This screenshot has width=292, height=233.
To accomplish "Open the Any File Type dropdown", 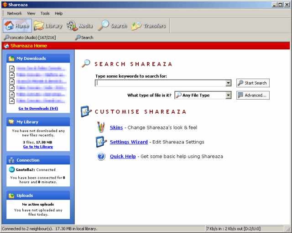I will click(203, 95).
